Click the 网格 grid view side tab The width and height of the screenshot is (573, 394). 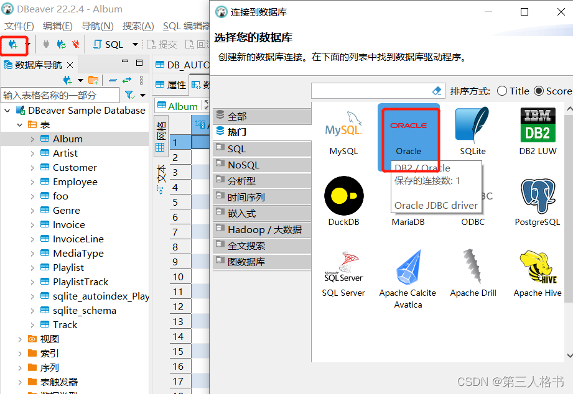click(x=161, y=136)
